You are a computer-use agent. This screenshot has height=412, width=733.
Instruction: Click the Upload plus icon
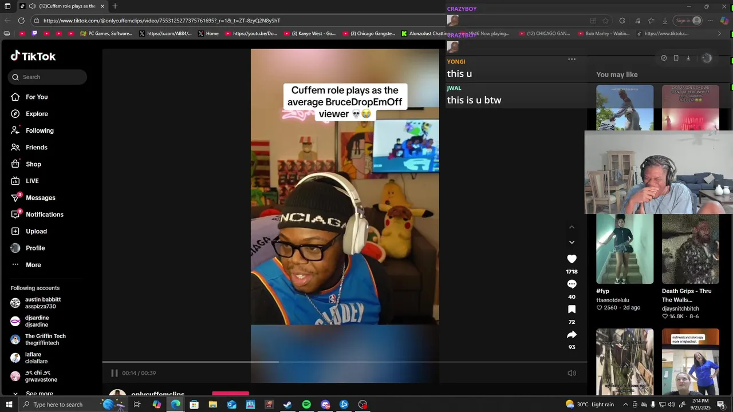pos(15,231)
